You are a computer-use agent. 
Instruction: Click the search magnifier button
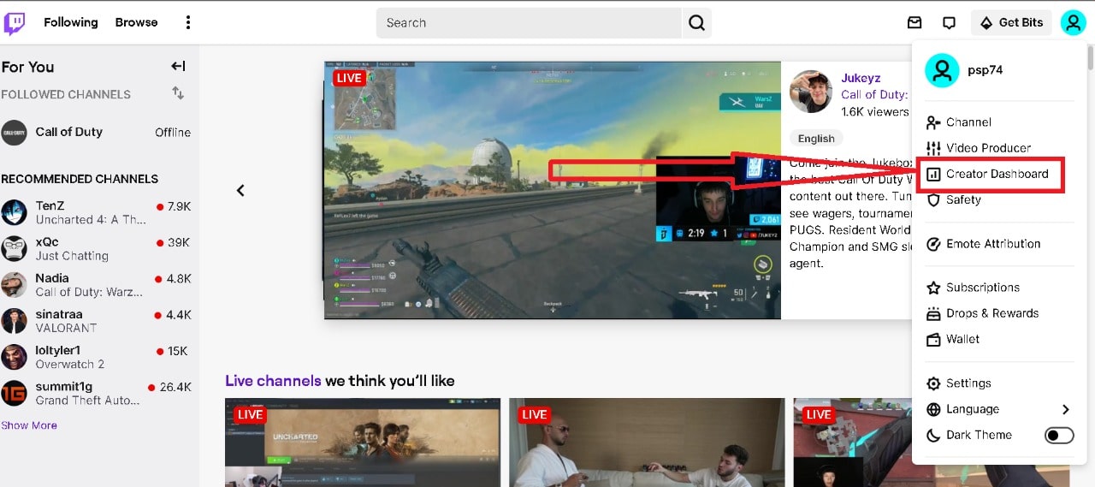697,23
